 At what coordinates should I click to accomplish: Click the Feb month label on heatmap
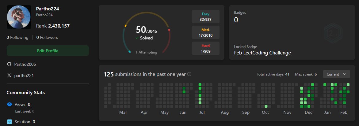coord(344,112)
